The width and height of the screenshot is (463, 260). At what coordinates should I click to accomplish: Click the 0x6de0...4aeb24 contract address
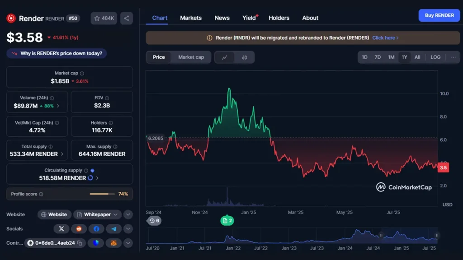click(55, 243)
